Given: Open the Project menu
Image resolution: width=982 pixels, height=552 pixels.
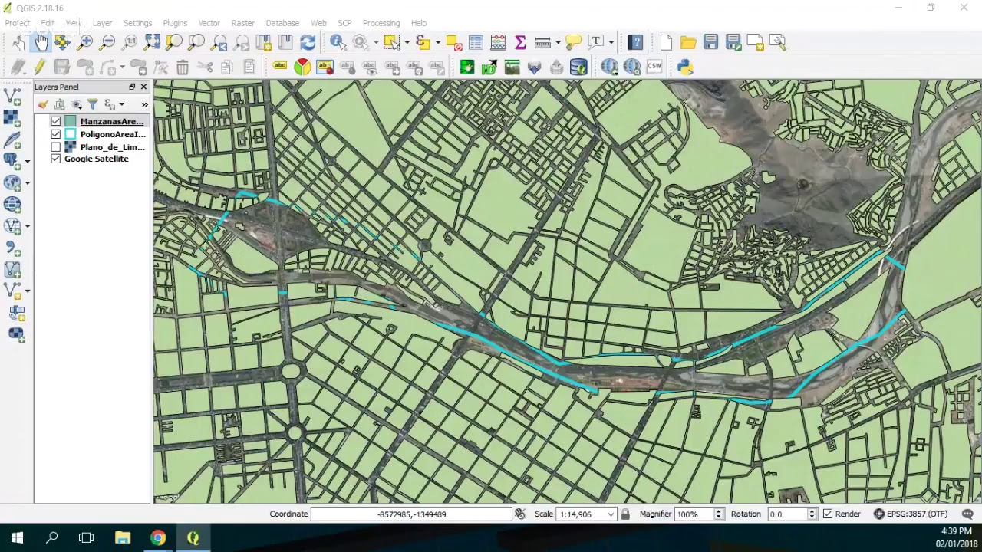Looking at the screenshot, I should click(17, 23).
